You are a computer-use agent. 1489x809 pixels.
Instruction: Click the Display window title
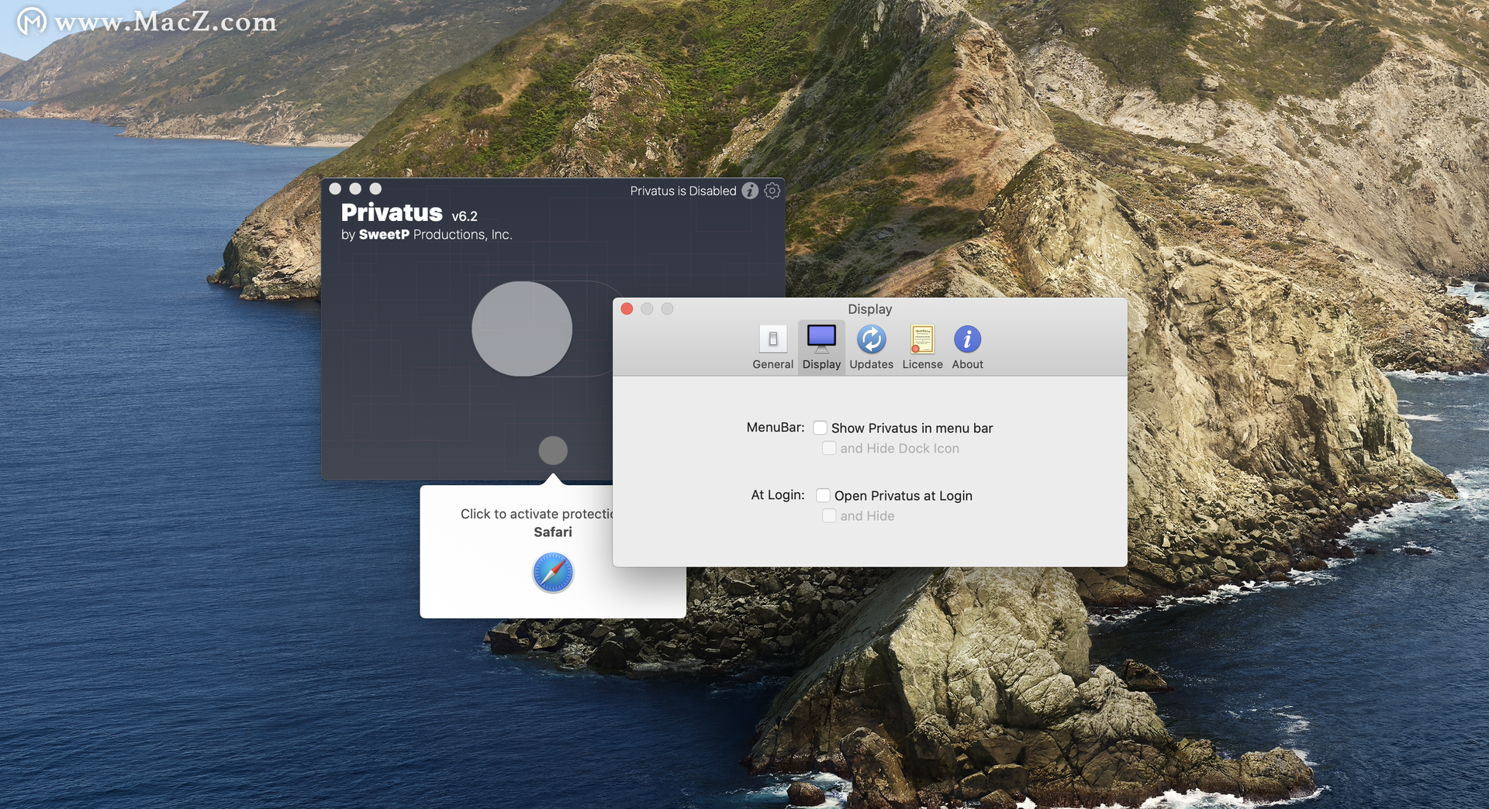(870, 308)
